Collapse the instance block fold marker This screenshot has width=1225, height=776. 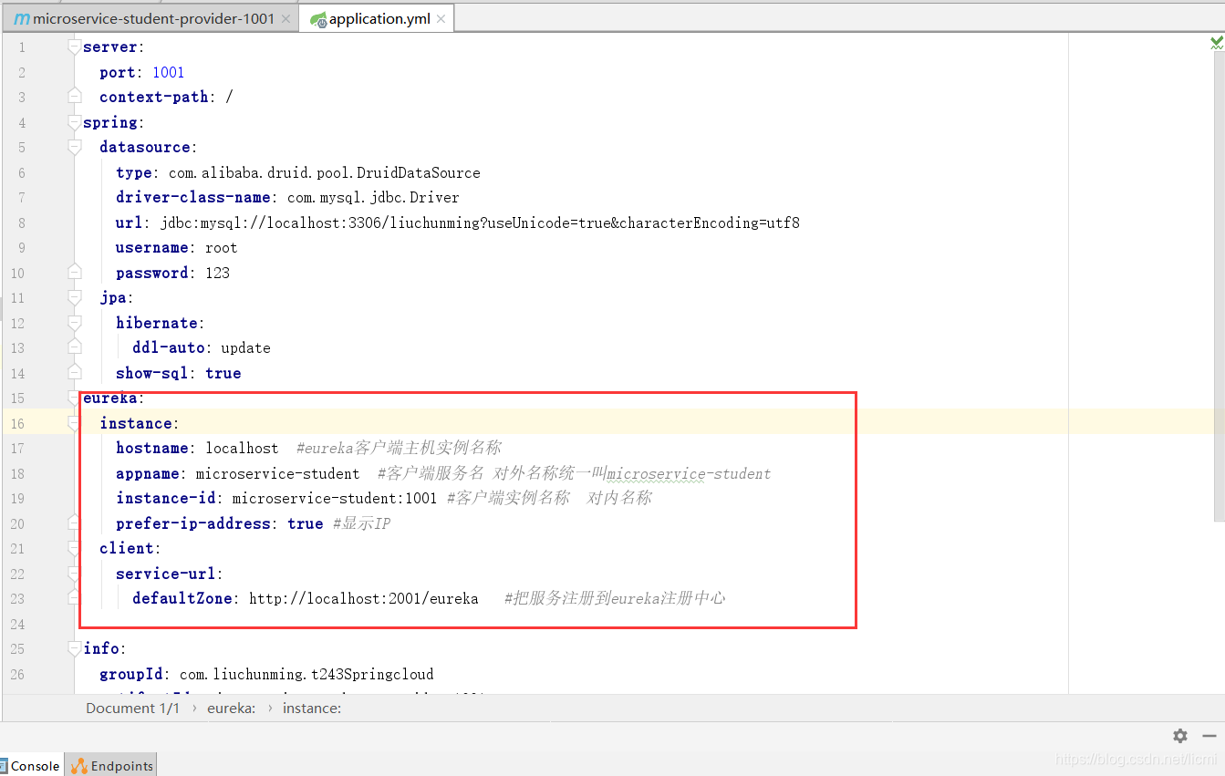coord(75,424)
